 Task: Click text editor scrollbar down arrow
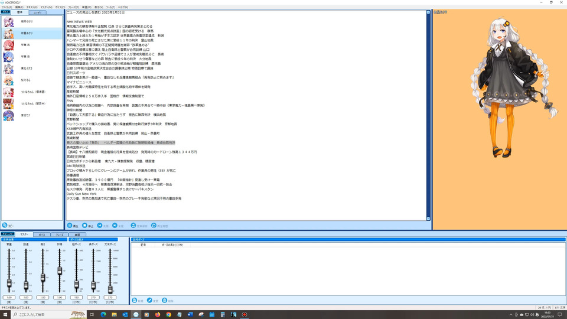[x=429, y=219]
